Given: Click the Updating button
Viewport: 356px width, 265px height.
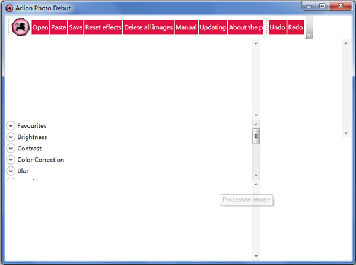Looking at the screenshot, I should click(x=213, y=27).
